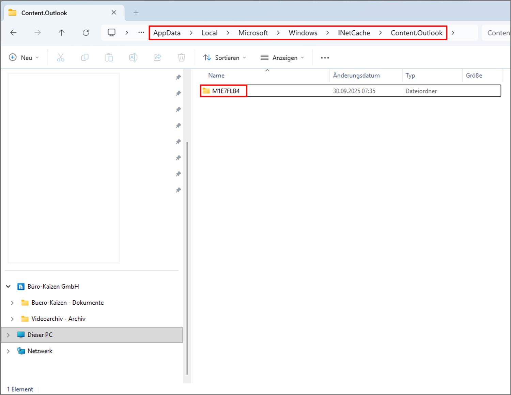The height and width of the screenshot is (395, 511).
Task: Click the Delete trash can icon
Action: [x=182, y=58]
